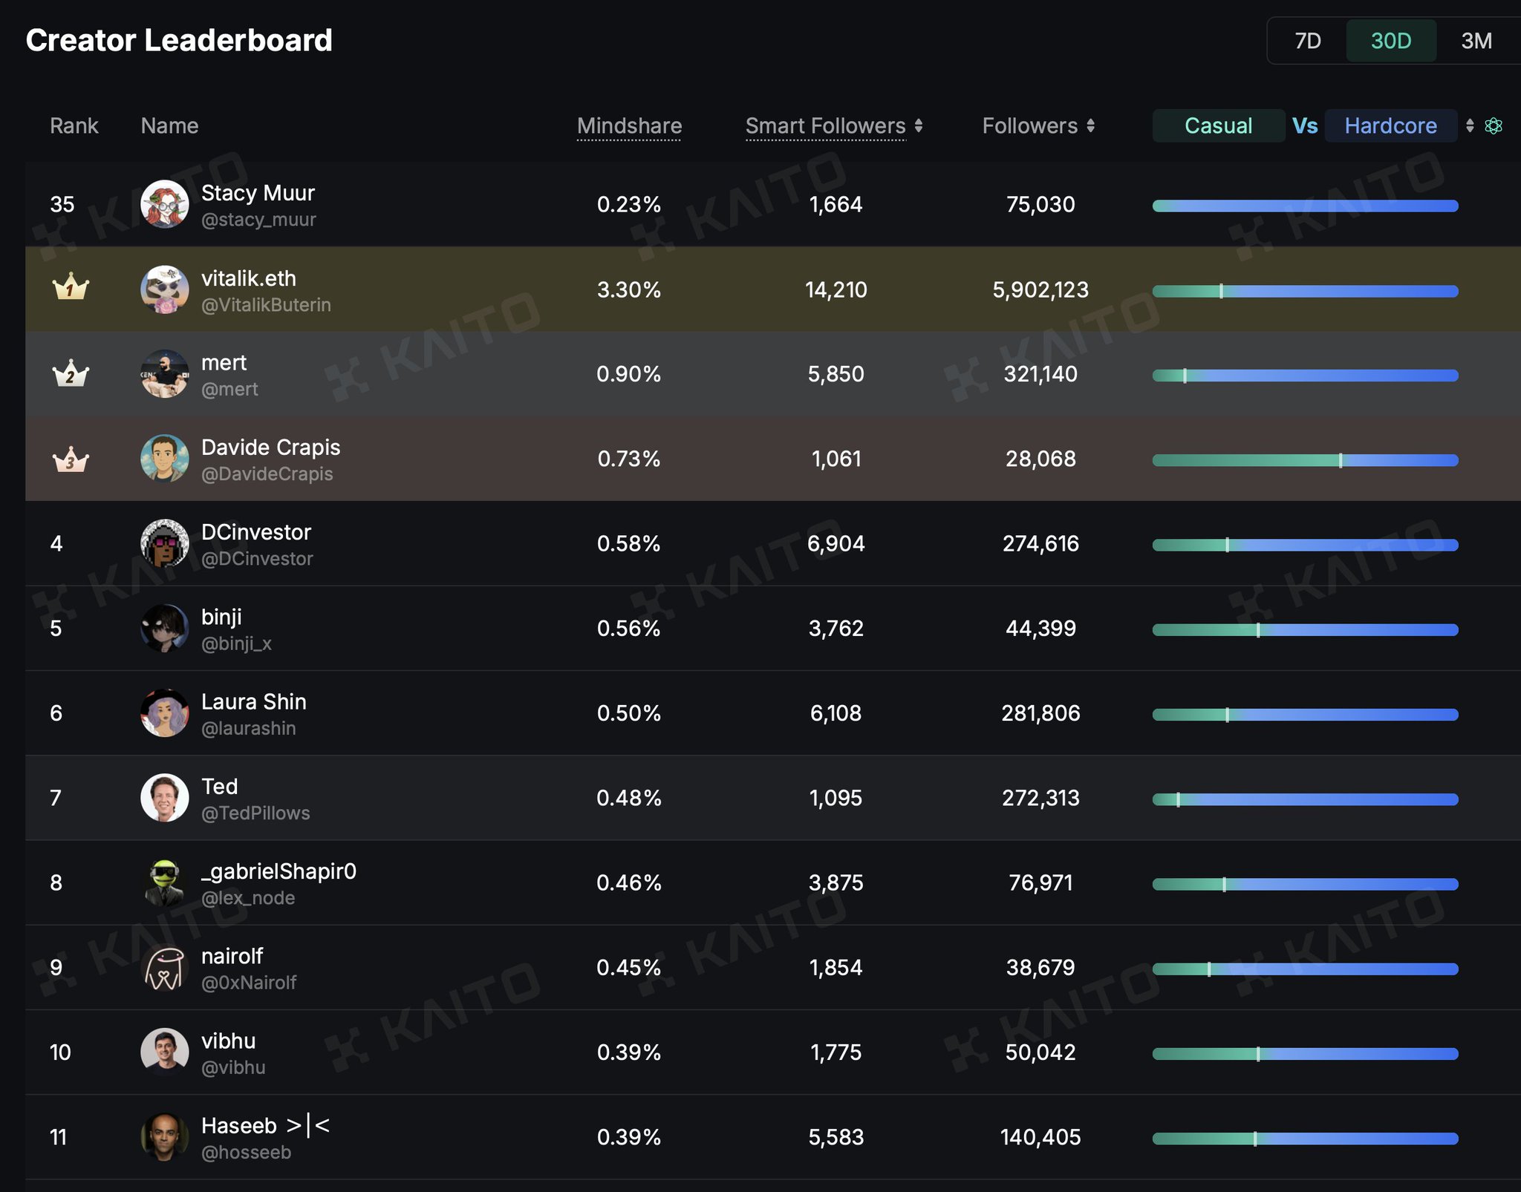1521x1192 pixels.
Task: Toggle the Hardcore filter pill
Action: [1390, 126]
